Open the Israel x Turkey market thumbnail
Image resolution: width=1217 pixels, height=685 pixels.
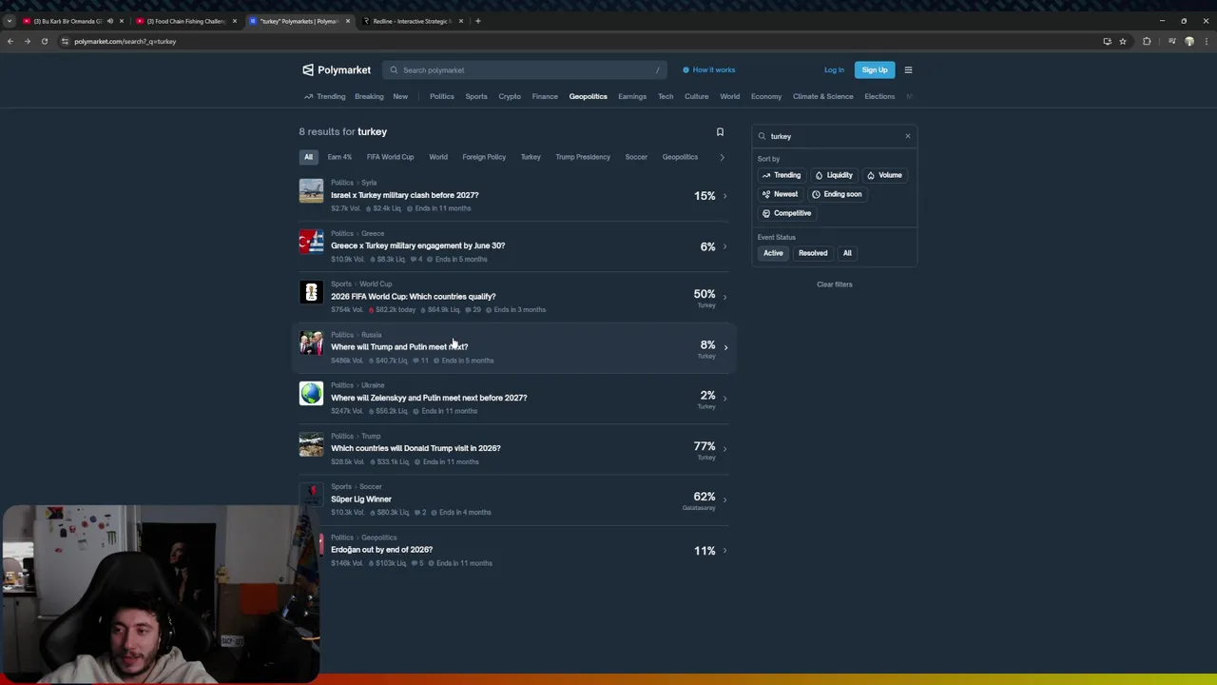click(x=311, y=191)
